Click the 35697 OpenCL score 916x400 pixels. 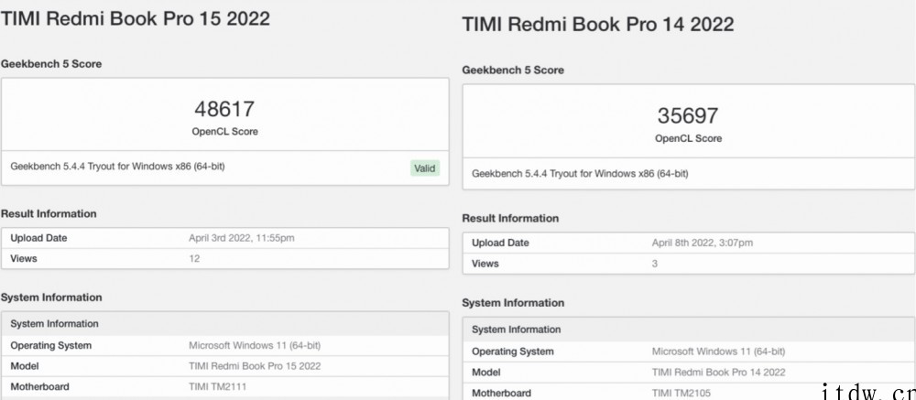coord(688,116)
